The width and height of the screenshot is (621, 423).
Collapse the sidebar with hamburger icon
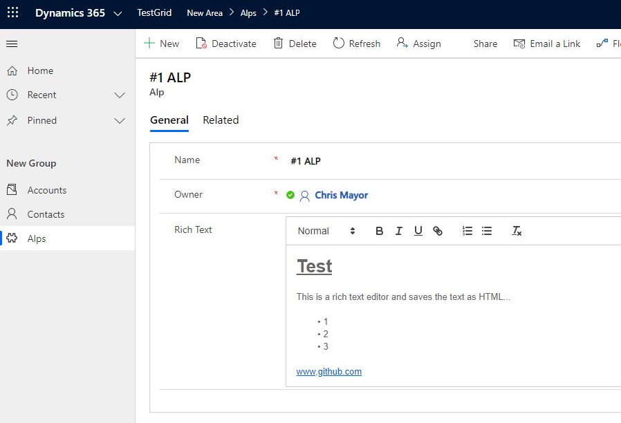tap(12, 44)
